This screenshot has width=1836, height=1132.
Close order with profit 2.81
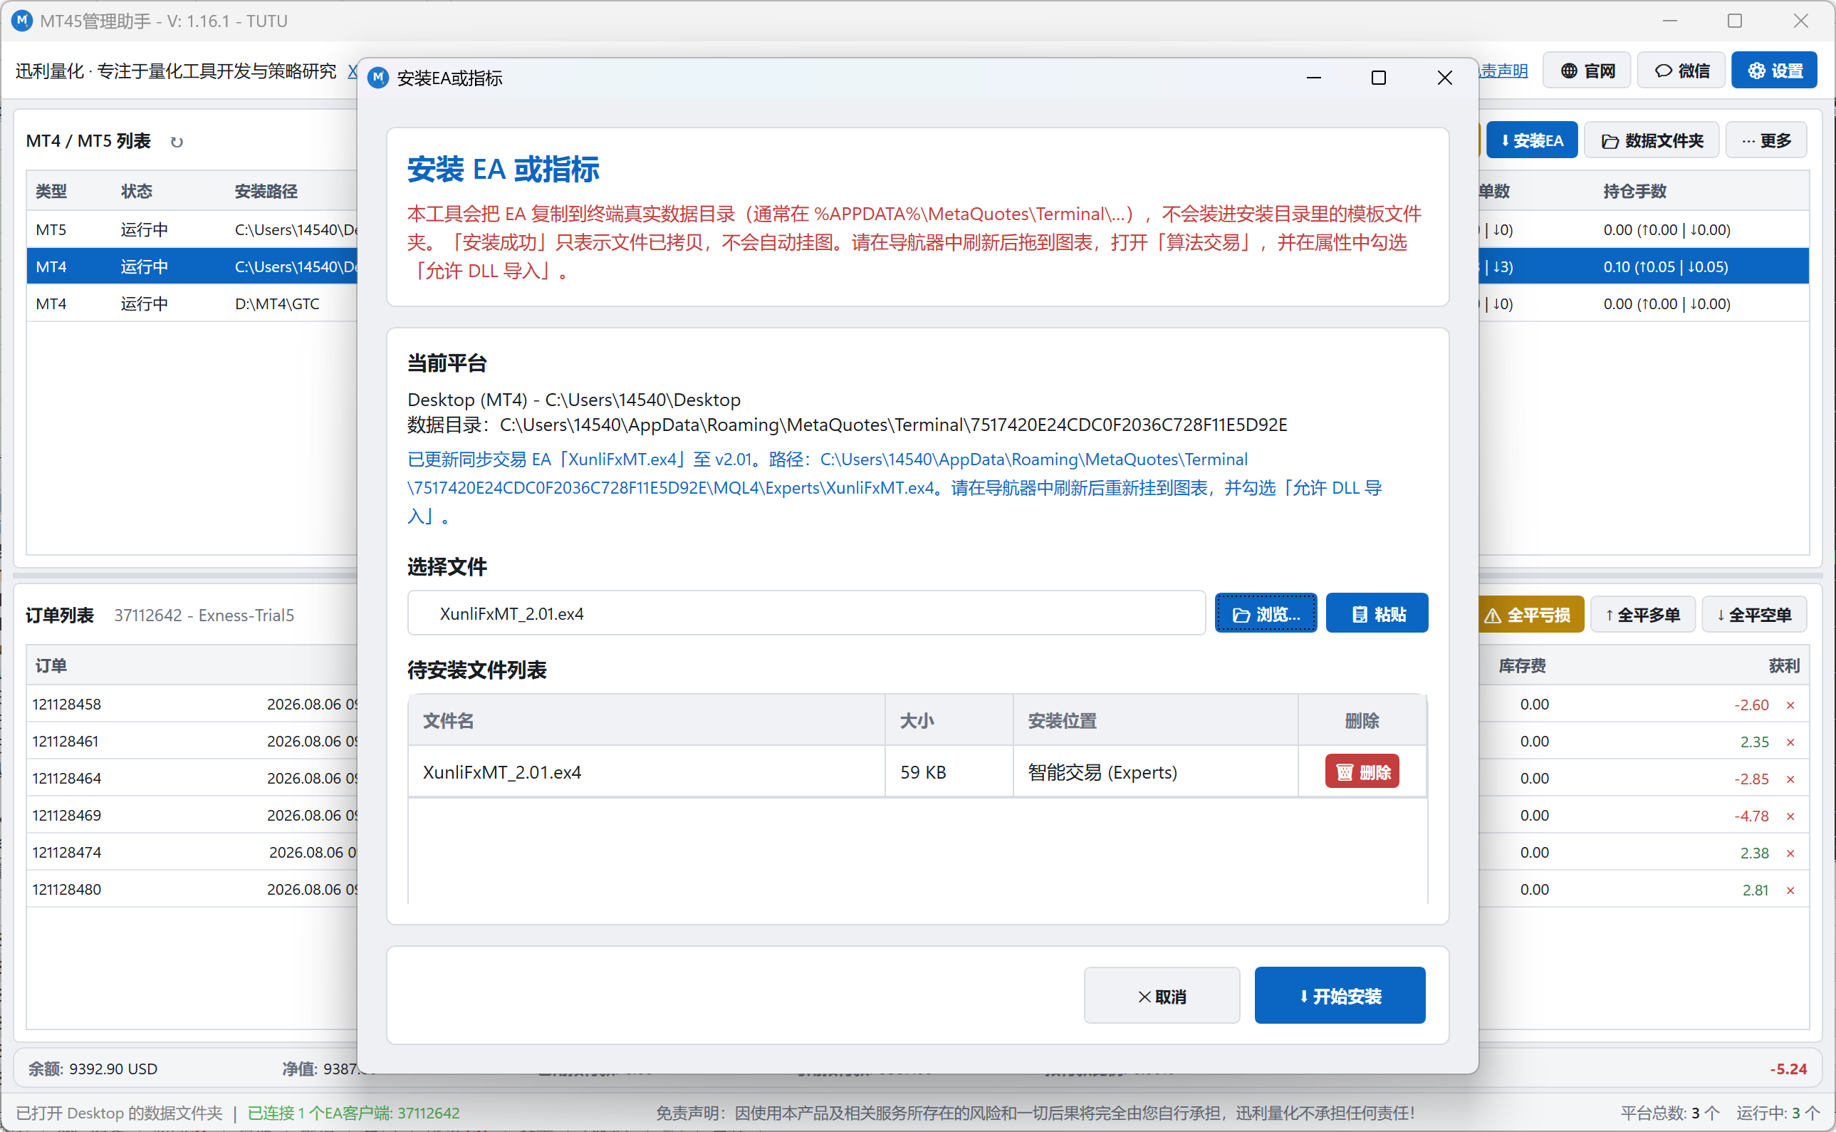[x=1790, y=890]
